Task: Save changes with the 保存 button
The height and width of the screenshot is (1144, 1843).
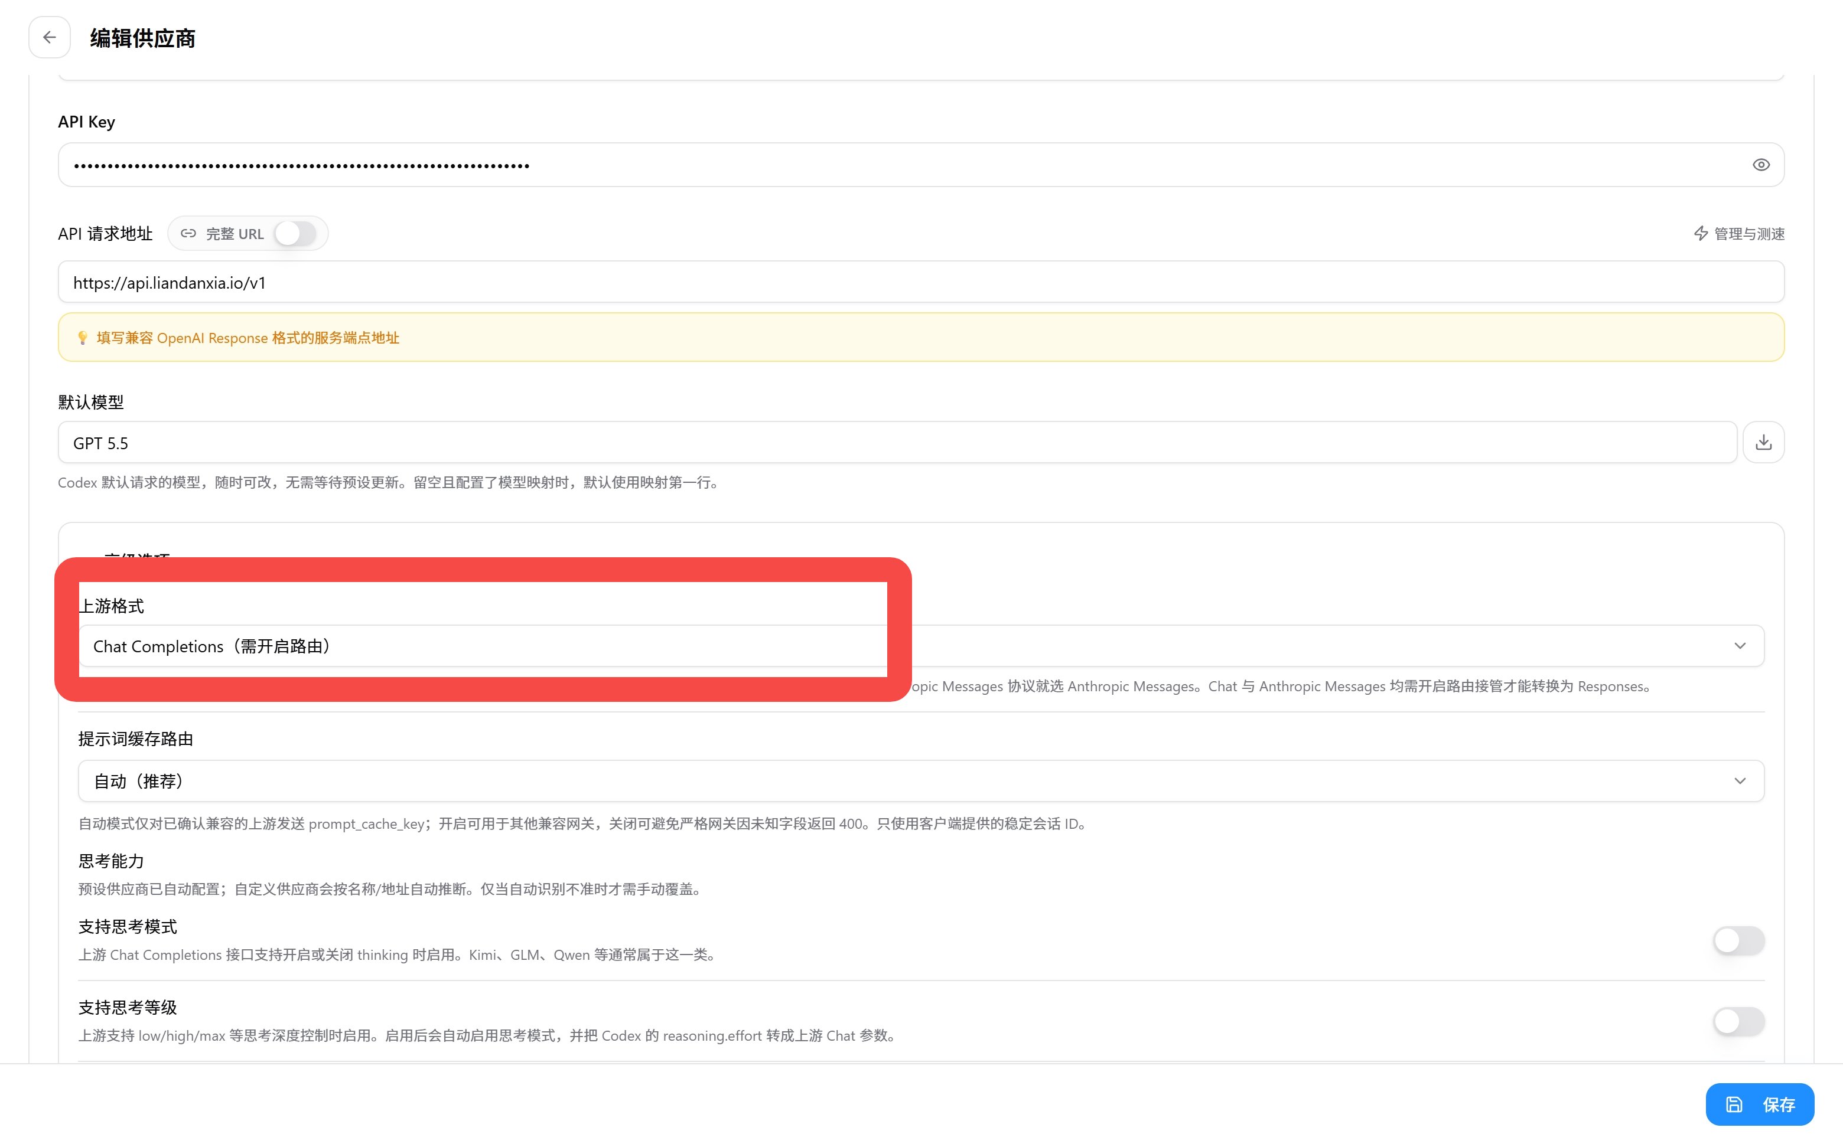Action: point(1760,1104)
